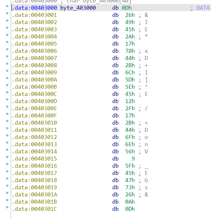Select address .data:00403002

pos(34,22)
